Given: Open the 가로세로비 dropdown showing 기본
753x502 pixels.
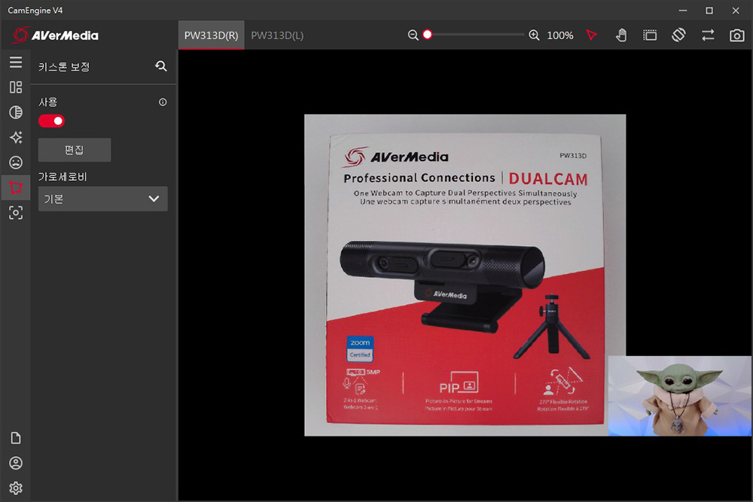Looking at the screenshot, I should click(x=102, y=199).
